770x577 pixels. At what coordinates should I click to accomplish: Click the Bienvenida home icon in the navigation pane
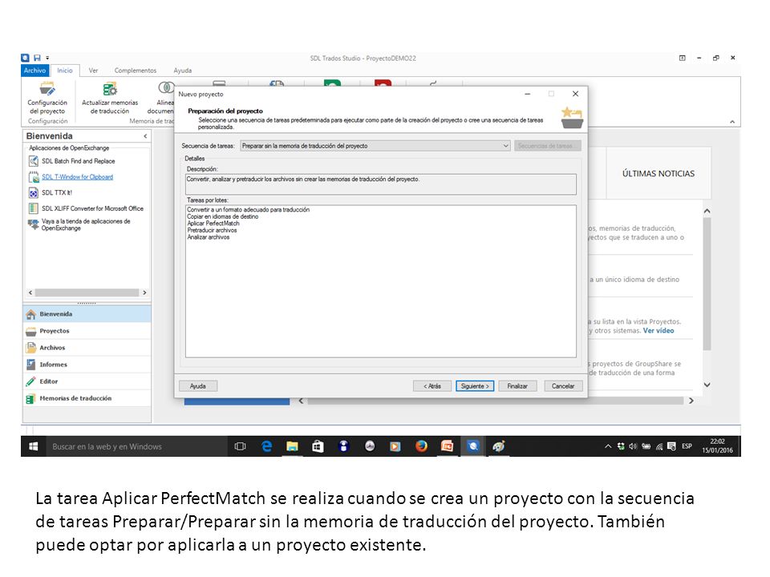(x=31, y=314)
